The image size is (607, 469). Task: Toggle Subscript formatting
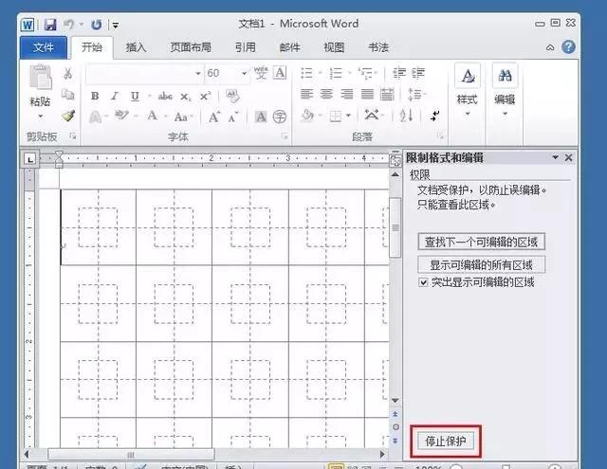[x=186, y=97]
